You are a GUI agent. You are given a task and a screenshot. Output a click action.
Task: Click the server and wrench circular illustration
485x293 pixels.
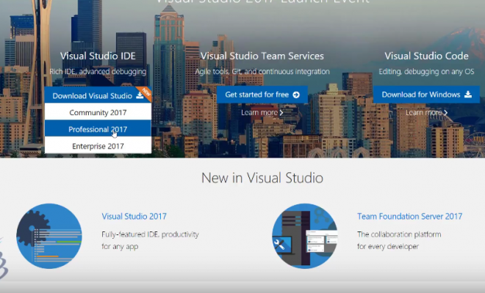coord(305,236)
